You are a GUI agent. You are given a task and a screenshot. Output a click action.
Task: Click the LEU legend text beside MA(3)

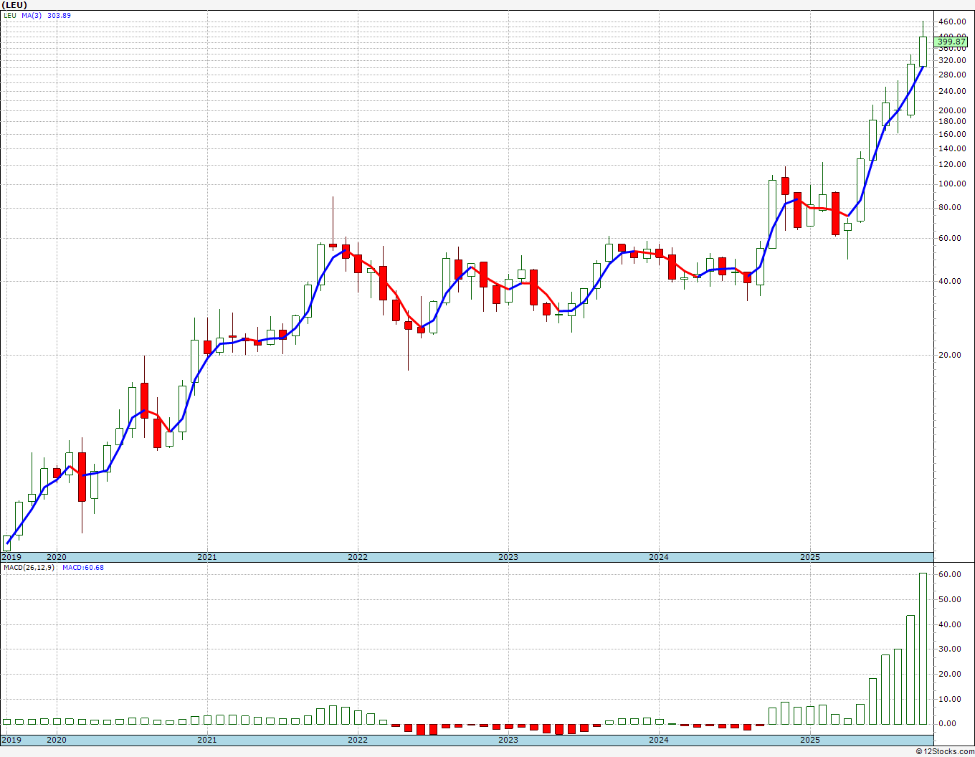coord(10,16)
